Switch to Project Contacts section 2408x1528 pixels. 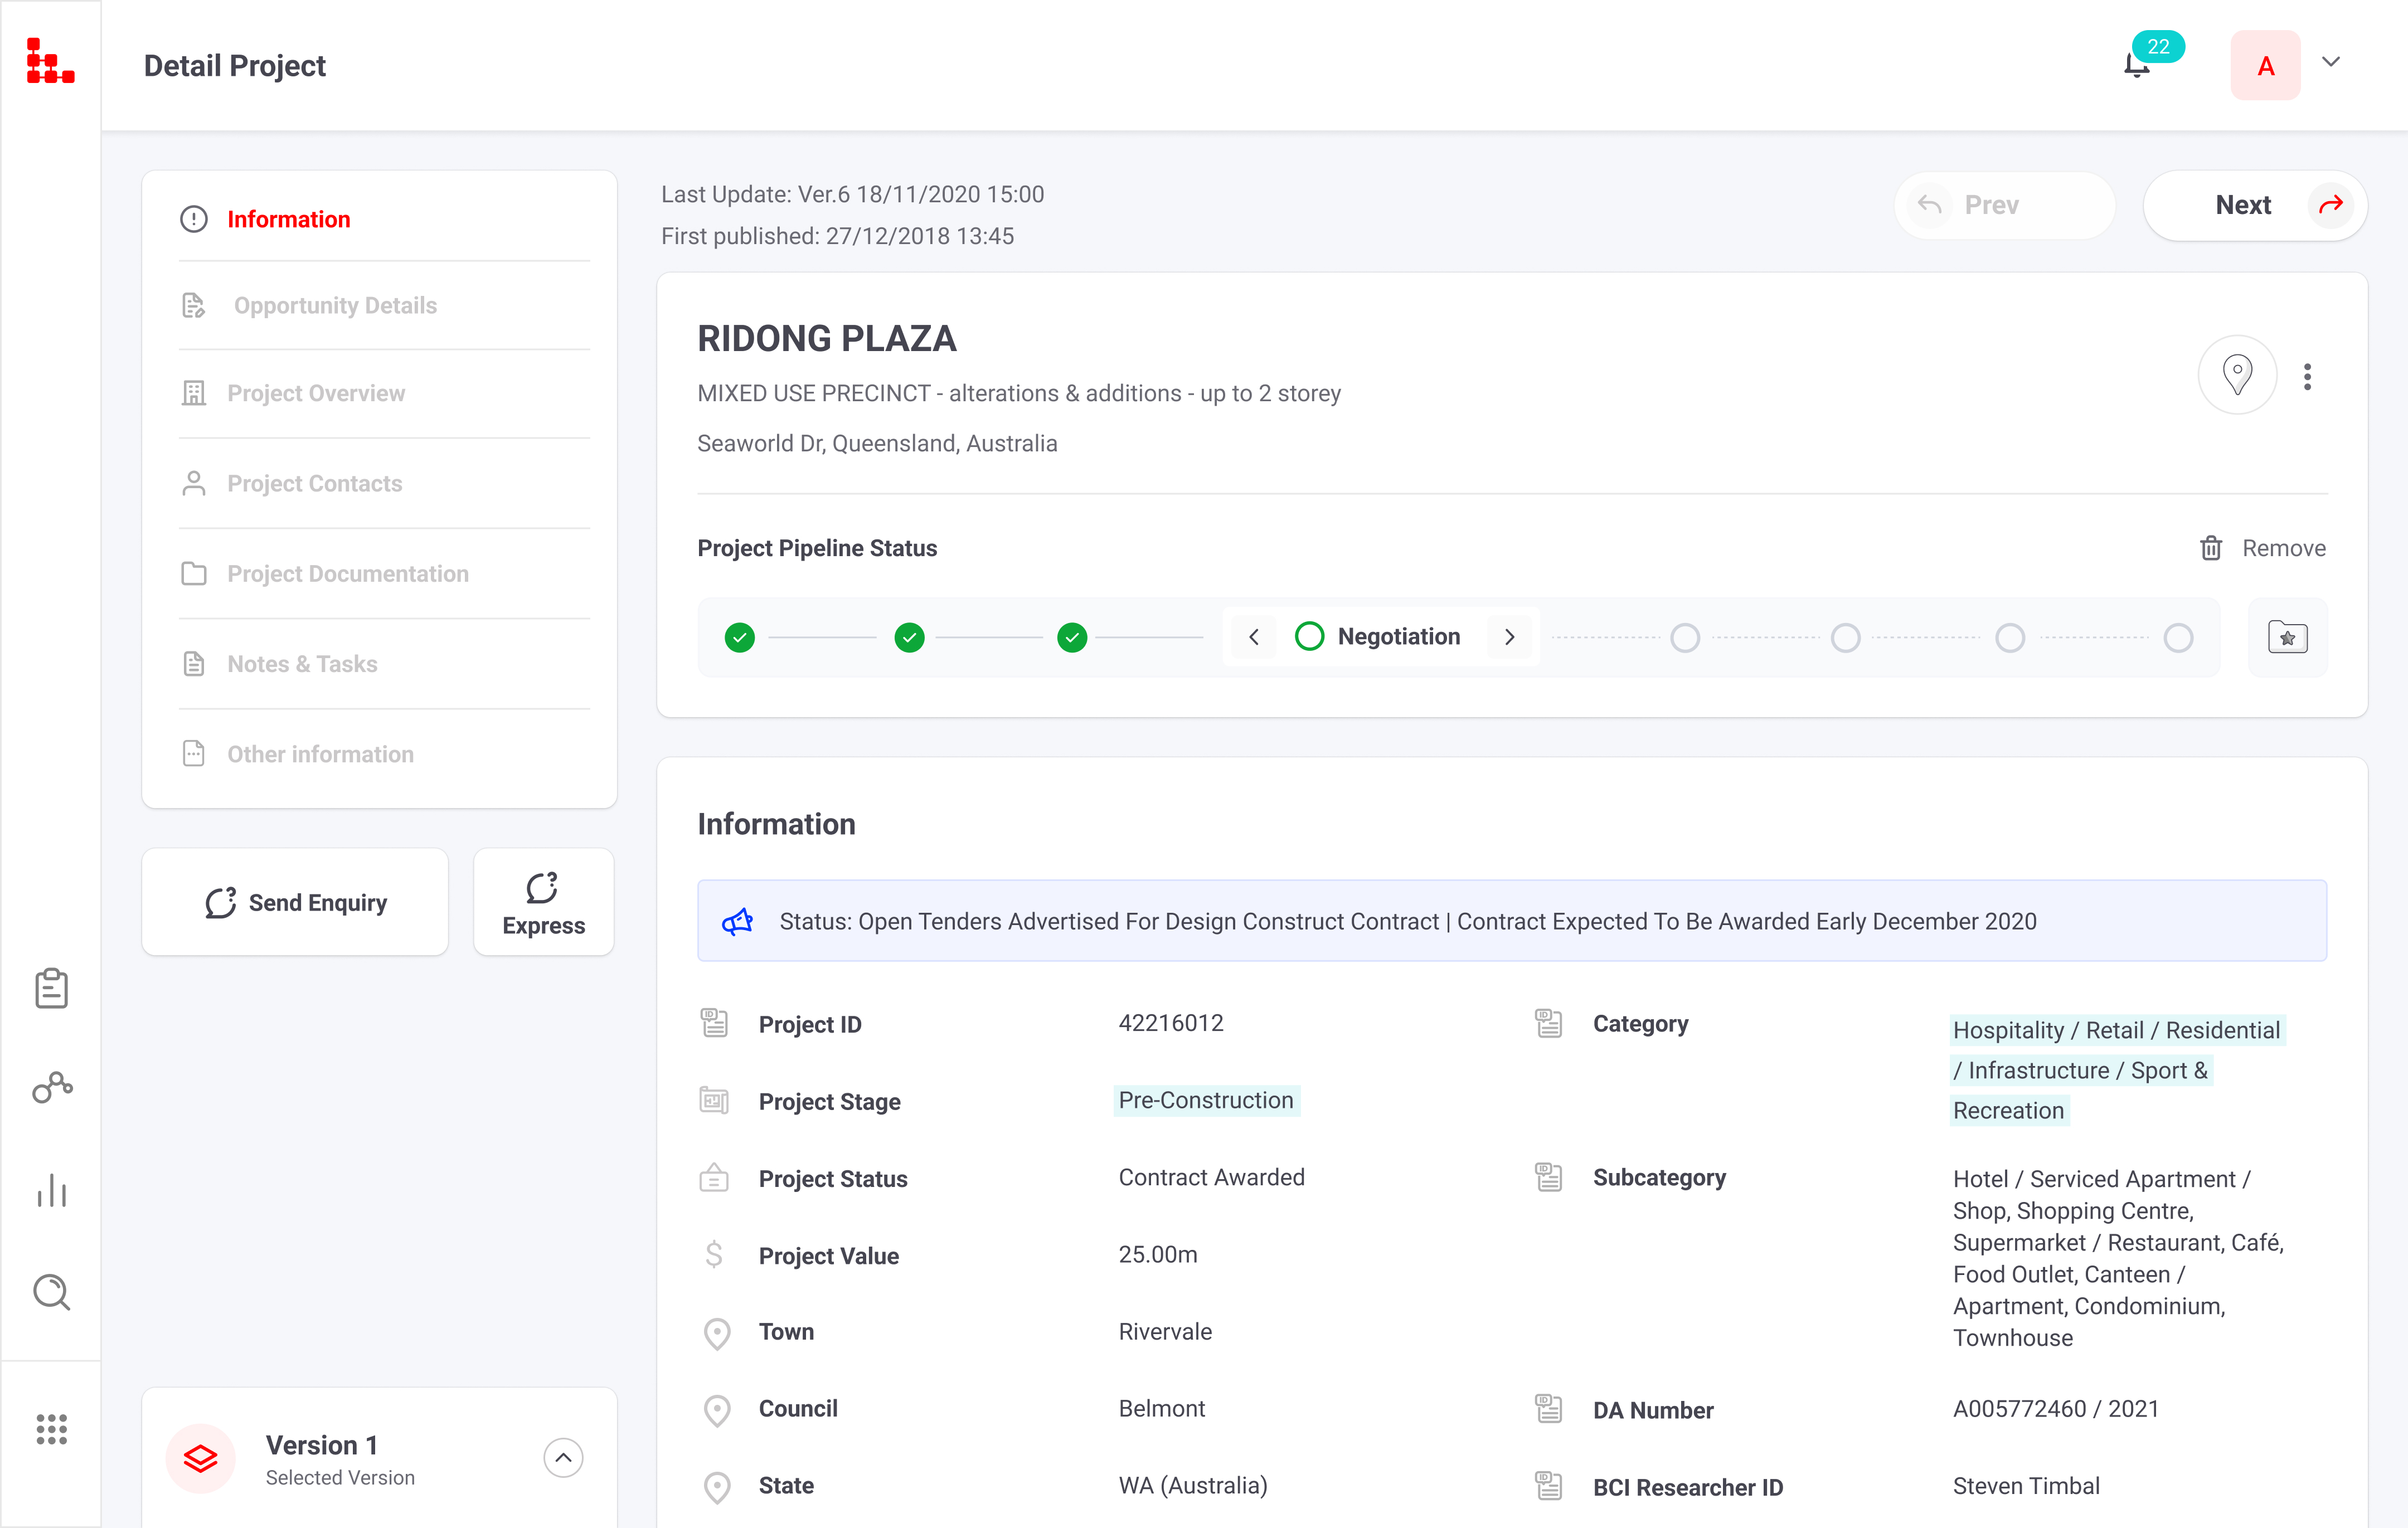tap(314, 483)
